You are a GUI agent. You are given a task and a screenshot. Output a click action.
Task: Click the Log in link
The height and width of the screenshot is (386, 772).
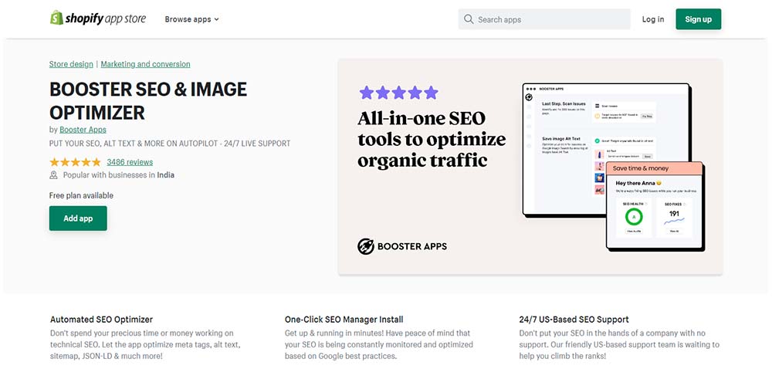click(653, 20)
